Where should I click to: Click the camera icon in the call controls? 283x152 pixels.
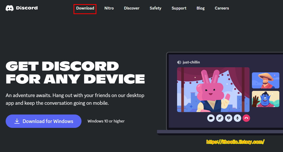pos(211,118)
